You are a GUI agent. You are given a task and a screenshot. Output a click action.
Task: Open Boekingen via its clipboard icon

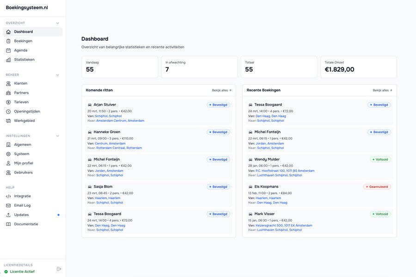[x=8, y=41]
